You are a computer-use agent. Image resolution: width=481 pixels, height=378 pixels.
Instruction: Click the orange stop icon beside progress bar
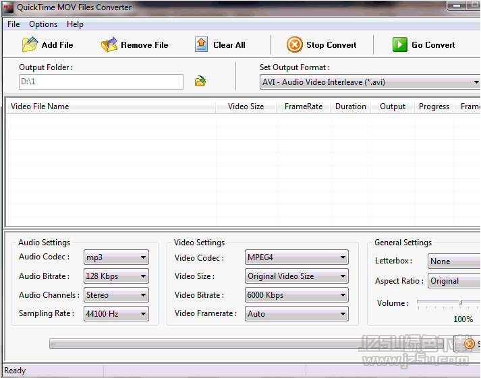tap(470, 344)
